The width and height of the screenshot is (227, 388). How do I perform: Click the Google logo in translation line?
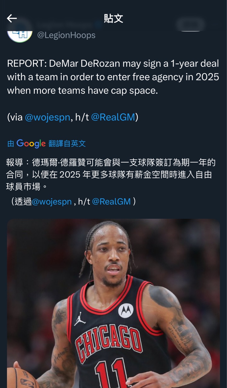click(x=31, y=144)
